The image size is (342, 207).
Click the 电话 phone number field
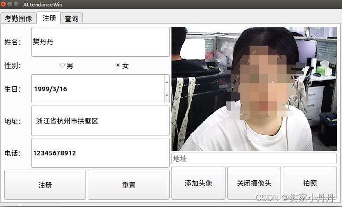100,153
